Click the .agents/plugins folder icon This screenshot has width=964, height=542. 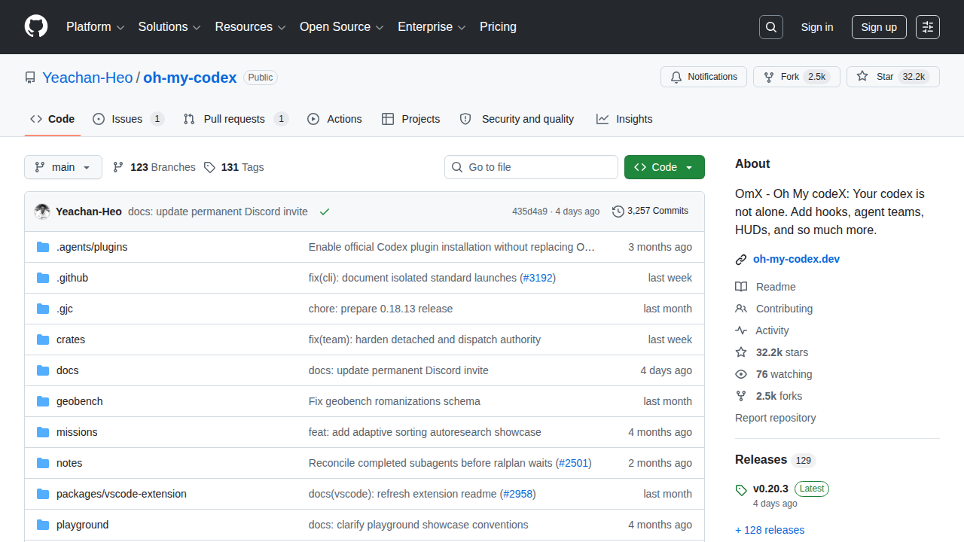click(43, 247)
